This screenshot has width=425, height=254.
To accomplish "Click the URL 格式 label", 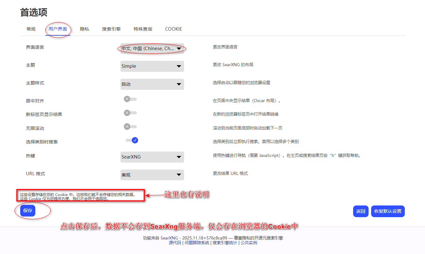I will coord(35,174).
